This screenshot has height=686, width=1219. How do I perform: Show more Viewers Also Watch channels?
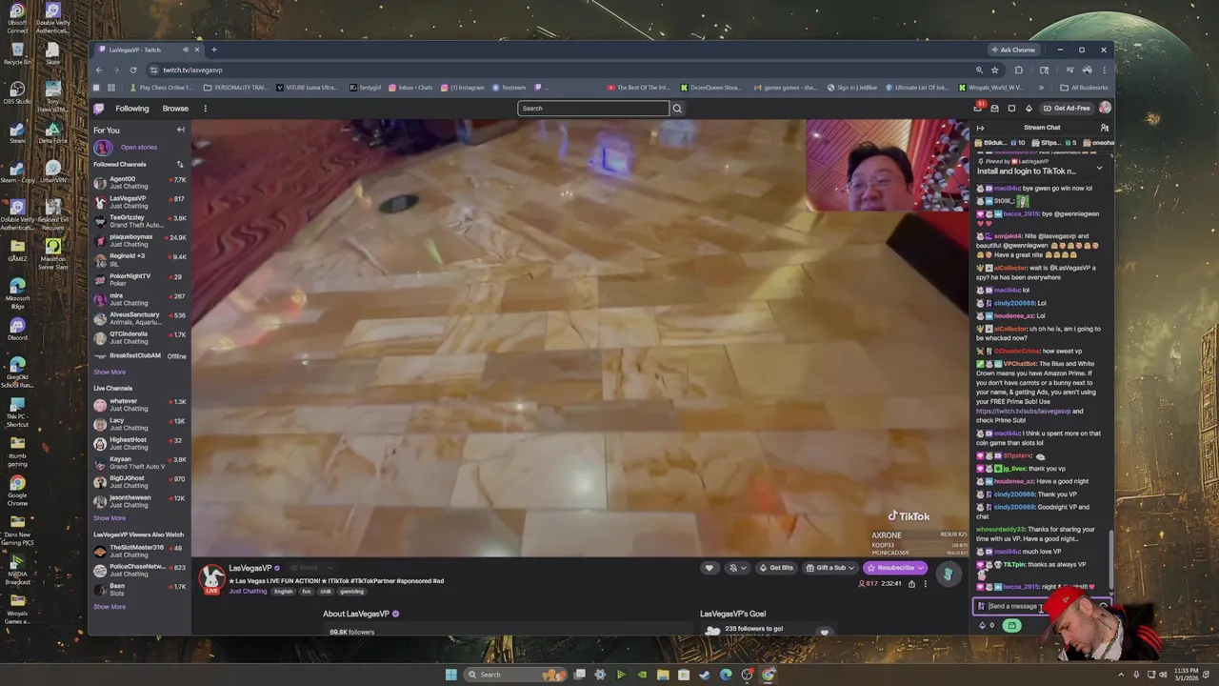click(110, 607)
